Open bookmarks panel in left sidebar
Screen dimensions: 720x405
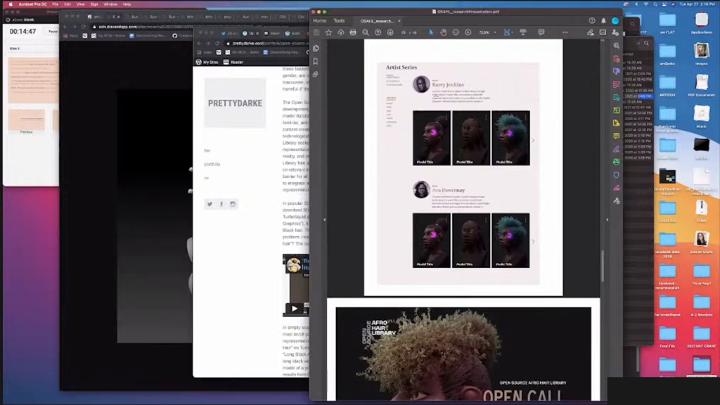(x=316, y=61)
